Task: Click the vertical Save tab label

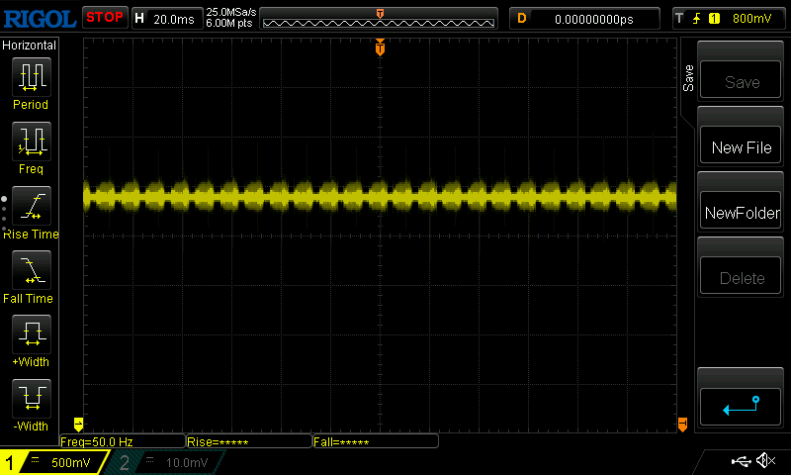Action: tap(688, 78)
